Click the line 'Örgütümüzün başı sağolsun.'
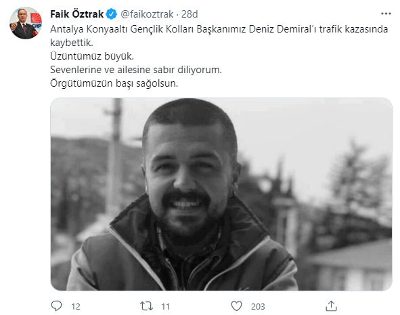Image resolution: width=400 pixels, height=315 pixels. click(x=114, y=83)
